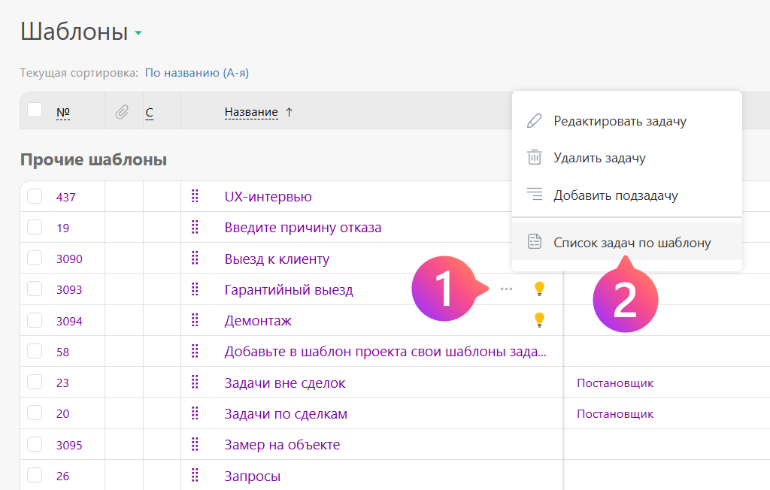This screenshot has width=770, height=490.
Task: Select Добавить подзадачу from context menu
Action: [615, 195]
